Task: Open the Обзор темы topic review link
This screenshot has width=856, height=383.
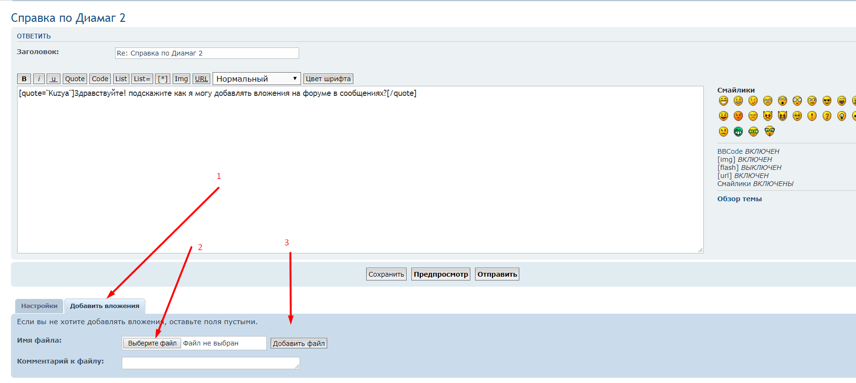Action: [739, 199]
